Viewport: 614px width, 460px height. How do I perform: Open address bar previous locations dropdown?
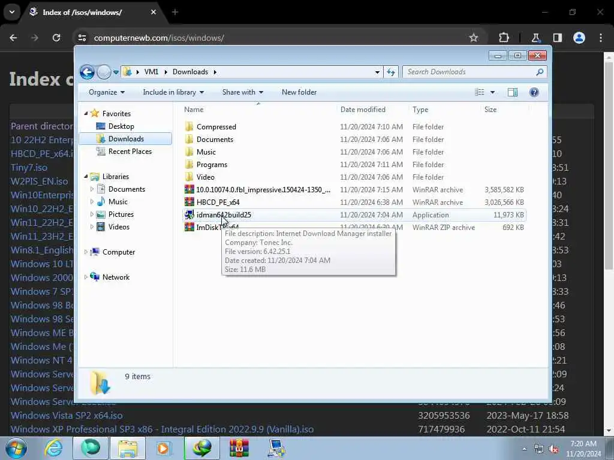click(377, 72)
